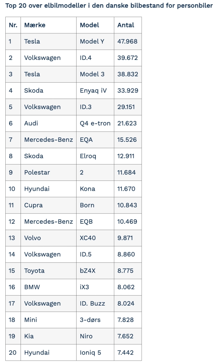Select the "Toyota" brand cell
This screenshot has width=219, height=363.
34,270
